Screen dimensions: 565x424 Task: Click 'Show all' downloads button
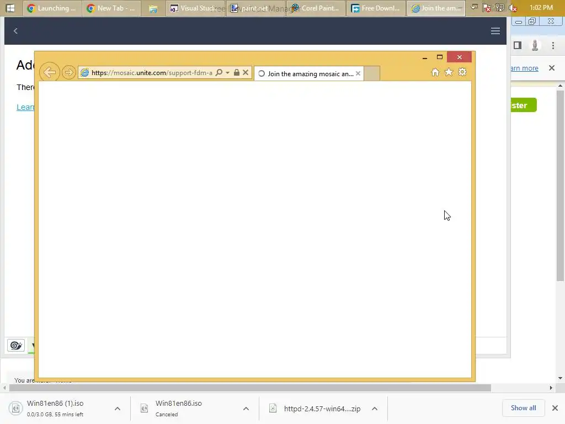coord(523,408)
